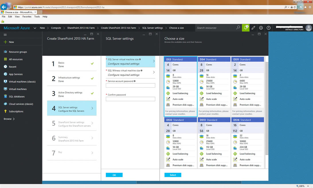Open the Microsoft Azure dropdown chevron
Screen dimensions: 313x188
35,28
